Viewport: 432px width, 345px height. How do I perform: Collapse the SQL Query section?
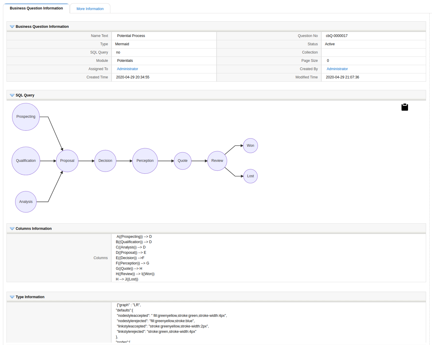click(x=12, y=95)
